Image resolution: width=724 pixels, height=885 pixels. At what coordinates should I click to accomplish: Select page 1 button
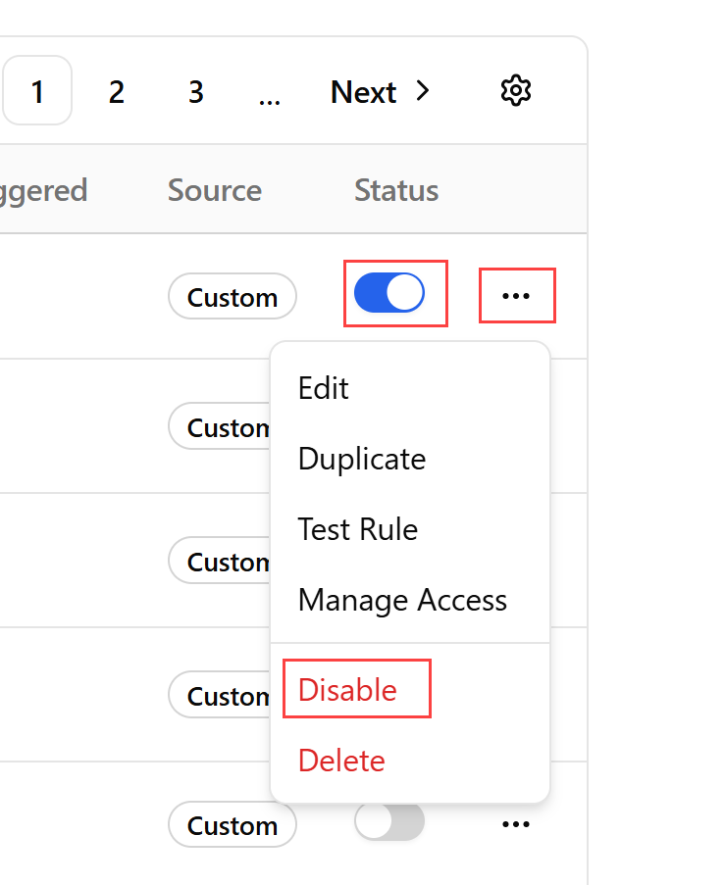37,90
